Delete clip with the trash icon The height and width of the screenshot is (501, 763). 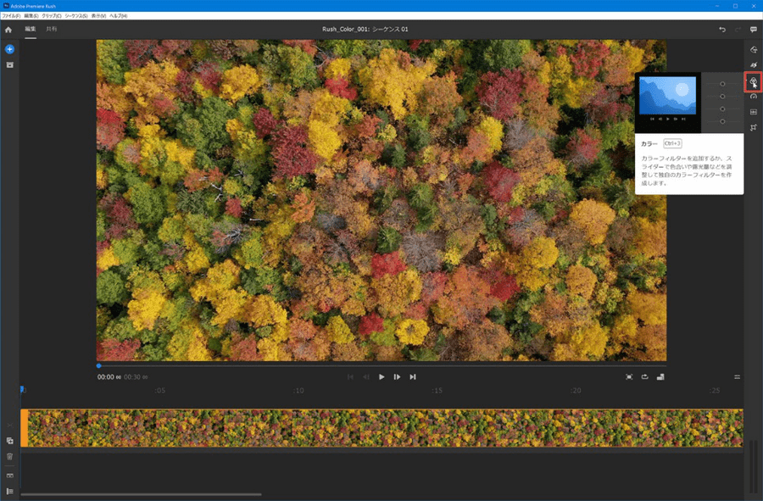tap(9, 456)
